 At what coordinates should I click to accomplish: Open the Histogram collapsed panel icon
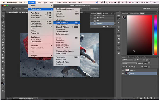tap(119, 15)
